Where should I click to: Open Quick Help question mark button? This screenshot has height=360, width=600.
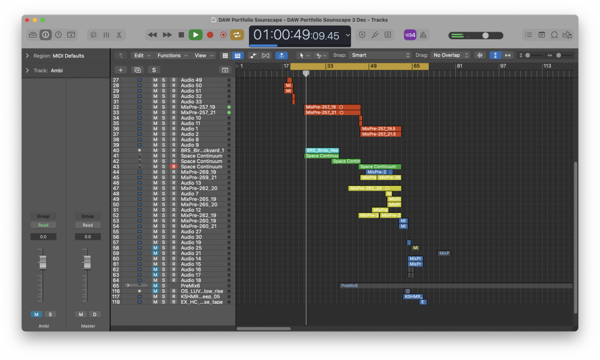58,35
